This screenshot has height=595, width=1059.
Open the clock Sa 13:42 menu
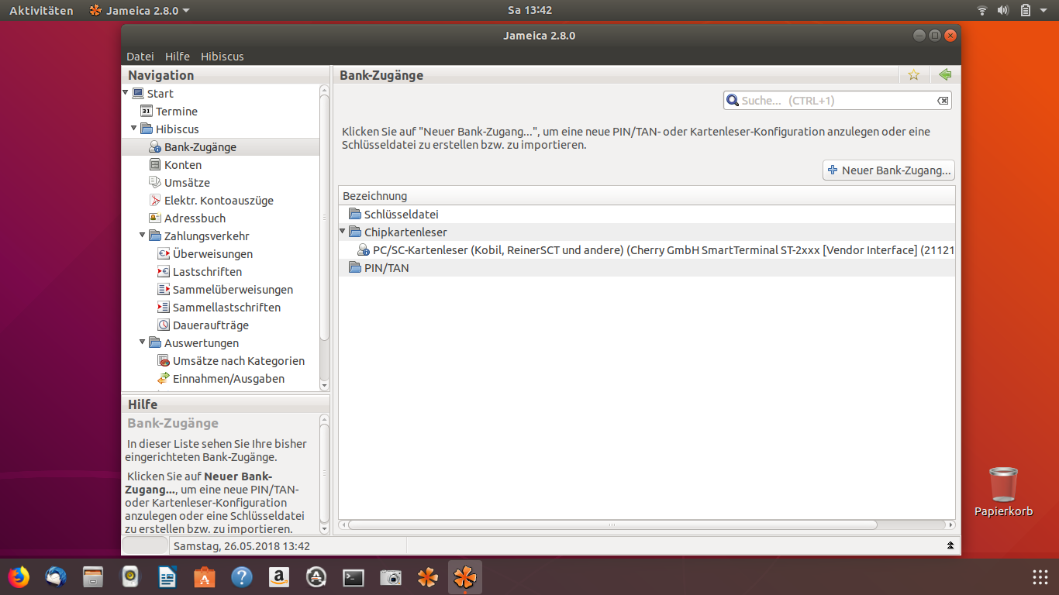pyautogui.click(x=529, y=11)
